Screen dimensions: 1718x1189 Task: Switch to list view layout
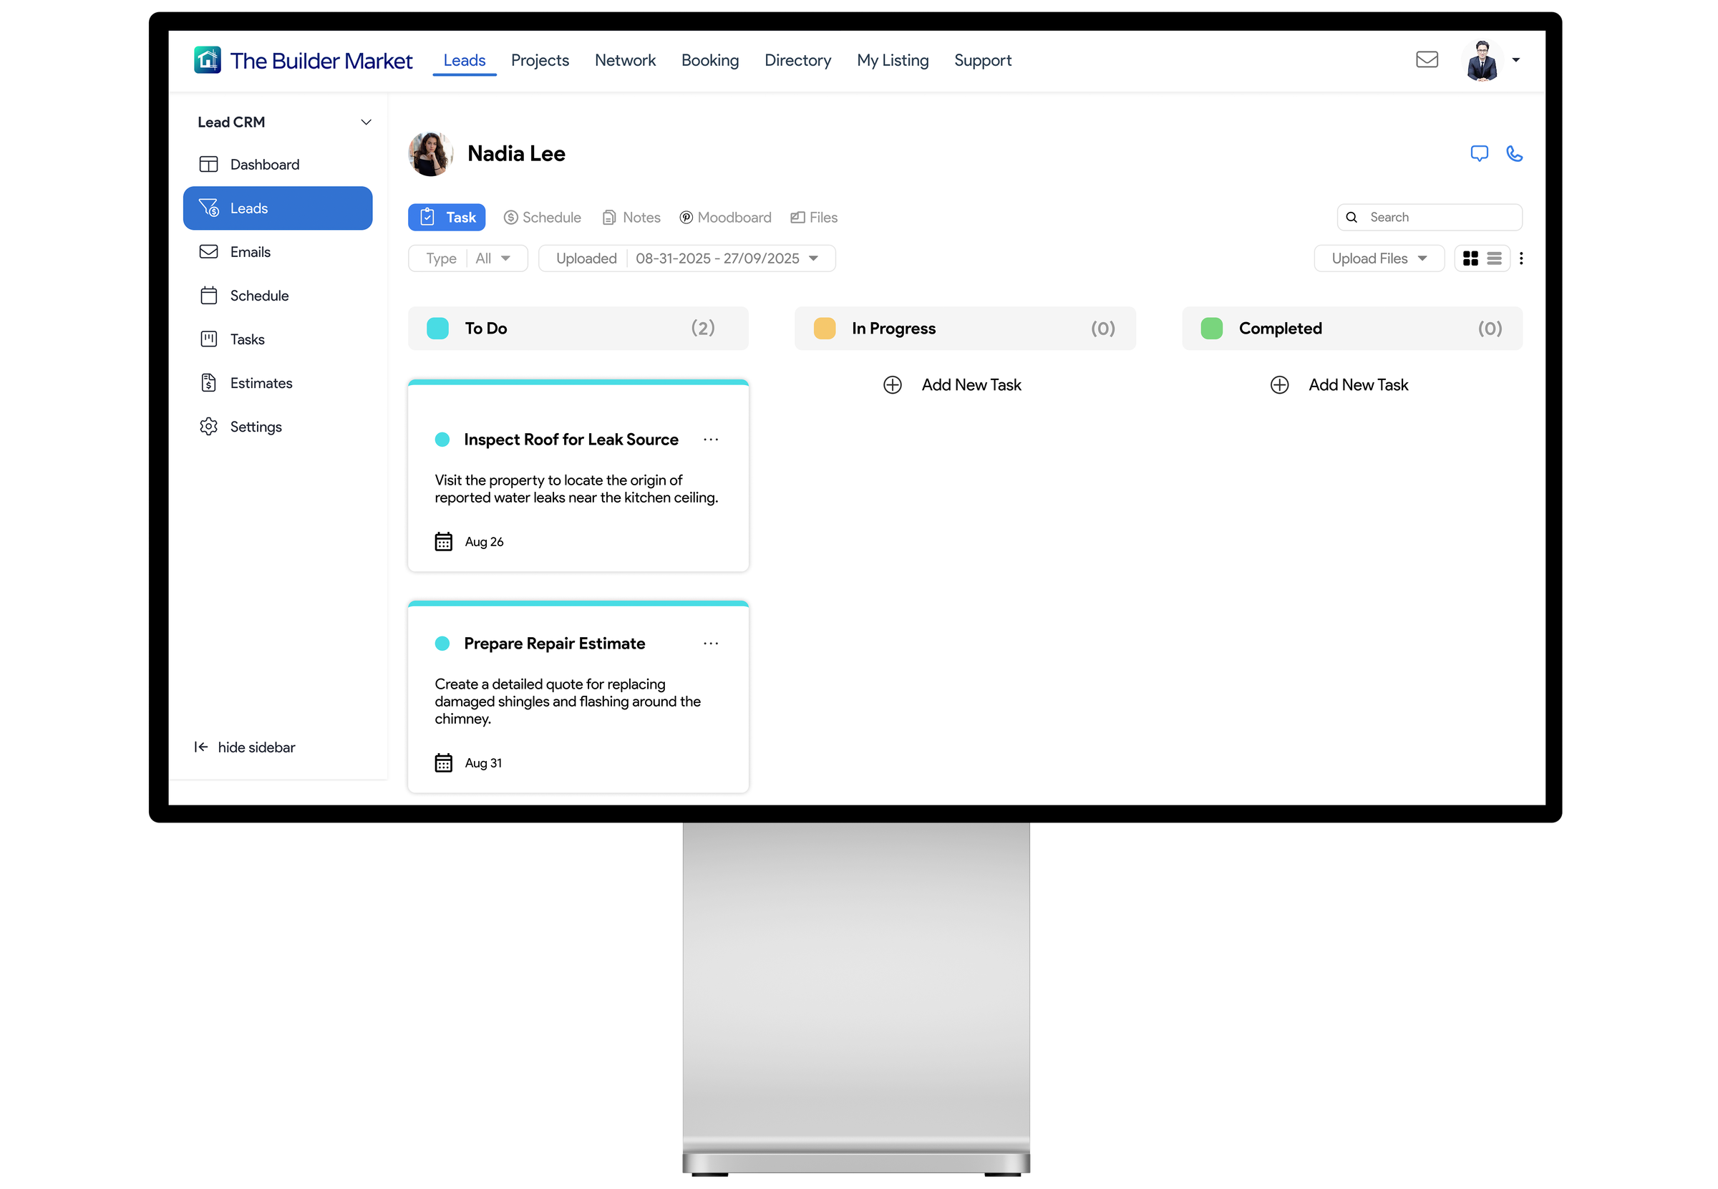[1494, 258]
